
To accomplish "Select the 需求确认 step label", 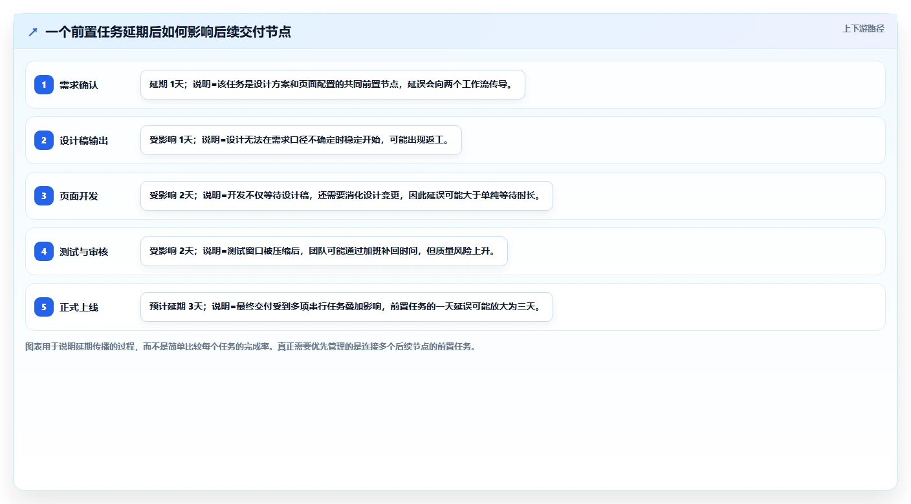I will coord(79,85).
